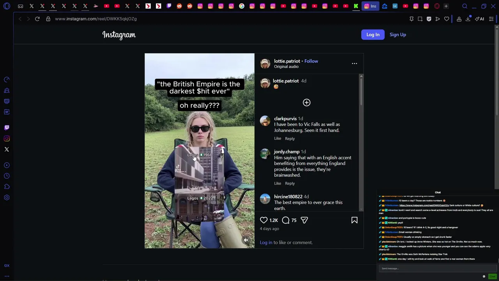This screenshot has width=499, height=281.
Task: Save the reel with the bookmark icon
Action: (354, 220)
